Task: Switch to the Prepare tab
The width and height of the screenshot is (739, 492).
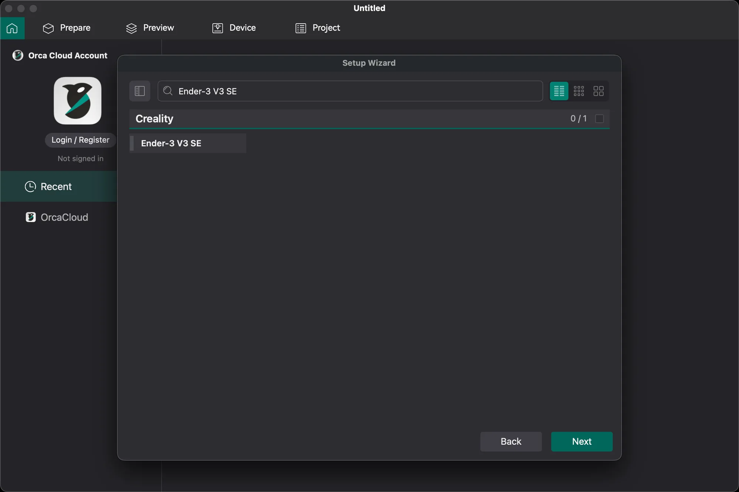Action: (x=67, y=28)
